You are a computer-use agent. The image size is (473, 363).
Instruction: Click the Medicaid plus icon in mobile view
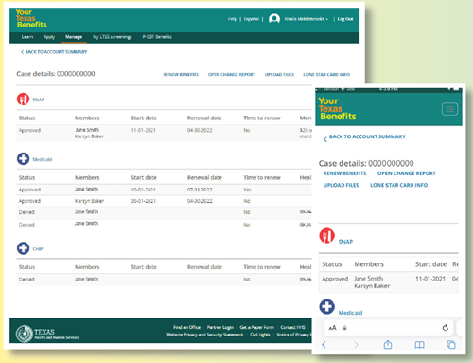(x=326, y=306)
